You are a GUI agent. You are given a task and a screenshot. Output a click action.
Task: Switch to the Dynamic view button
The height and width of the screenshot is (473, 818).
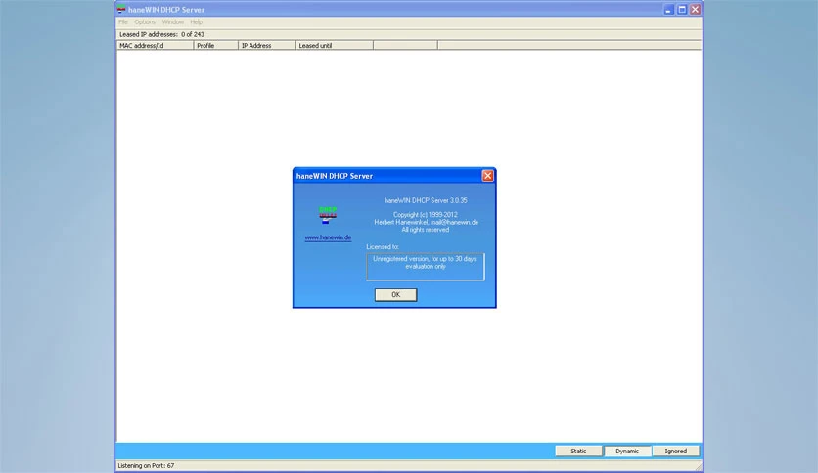(627, 451)
